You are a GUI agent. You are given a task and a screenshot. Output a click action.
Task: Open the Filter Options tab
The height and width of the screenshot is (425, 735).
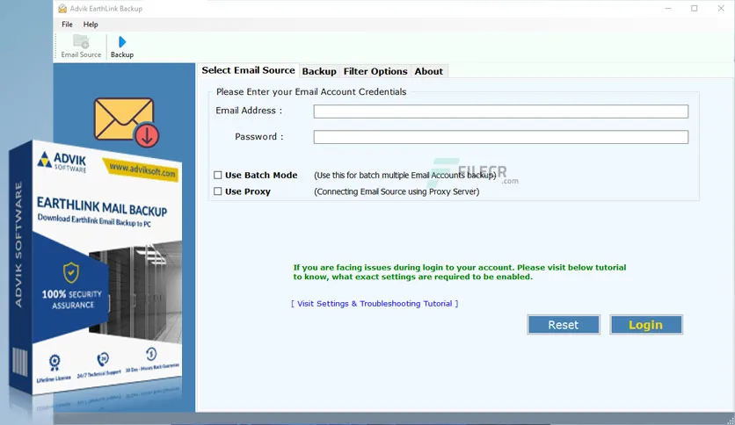click(375, 71)
